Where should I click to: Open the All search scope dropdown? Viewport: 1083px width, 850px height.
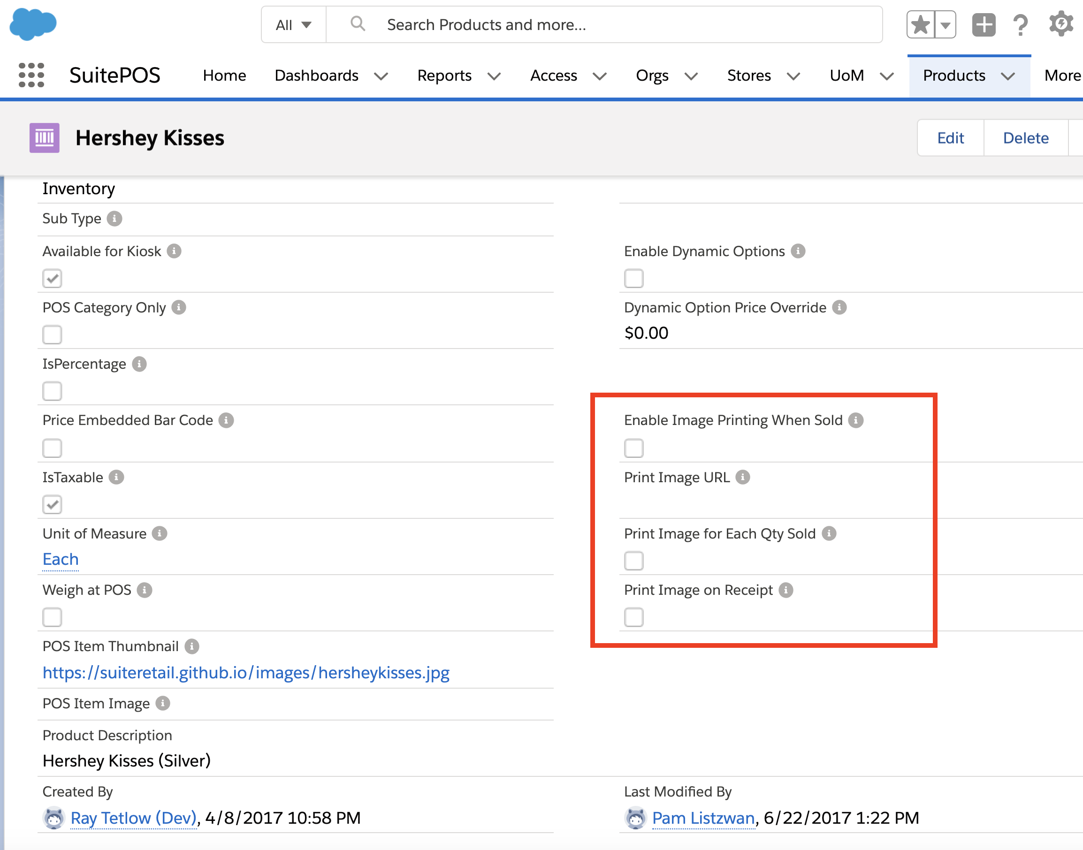(x=294, y=25)
